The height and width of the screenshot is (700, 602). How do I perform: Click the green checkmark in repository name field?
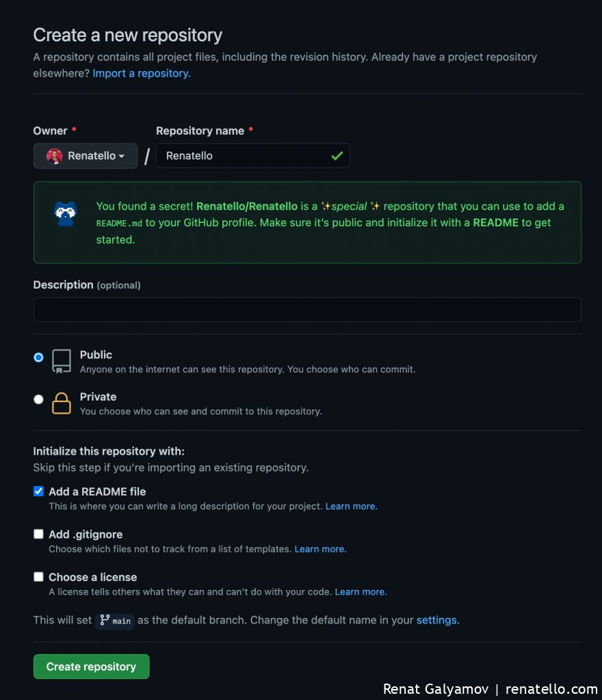click(x=337, y=156)
